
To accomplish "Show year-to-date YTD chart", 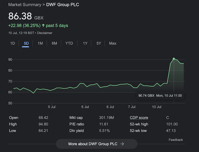I will [69, 43].
